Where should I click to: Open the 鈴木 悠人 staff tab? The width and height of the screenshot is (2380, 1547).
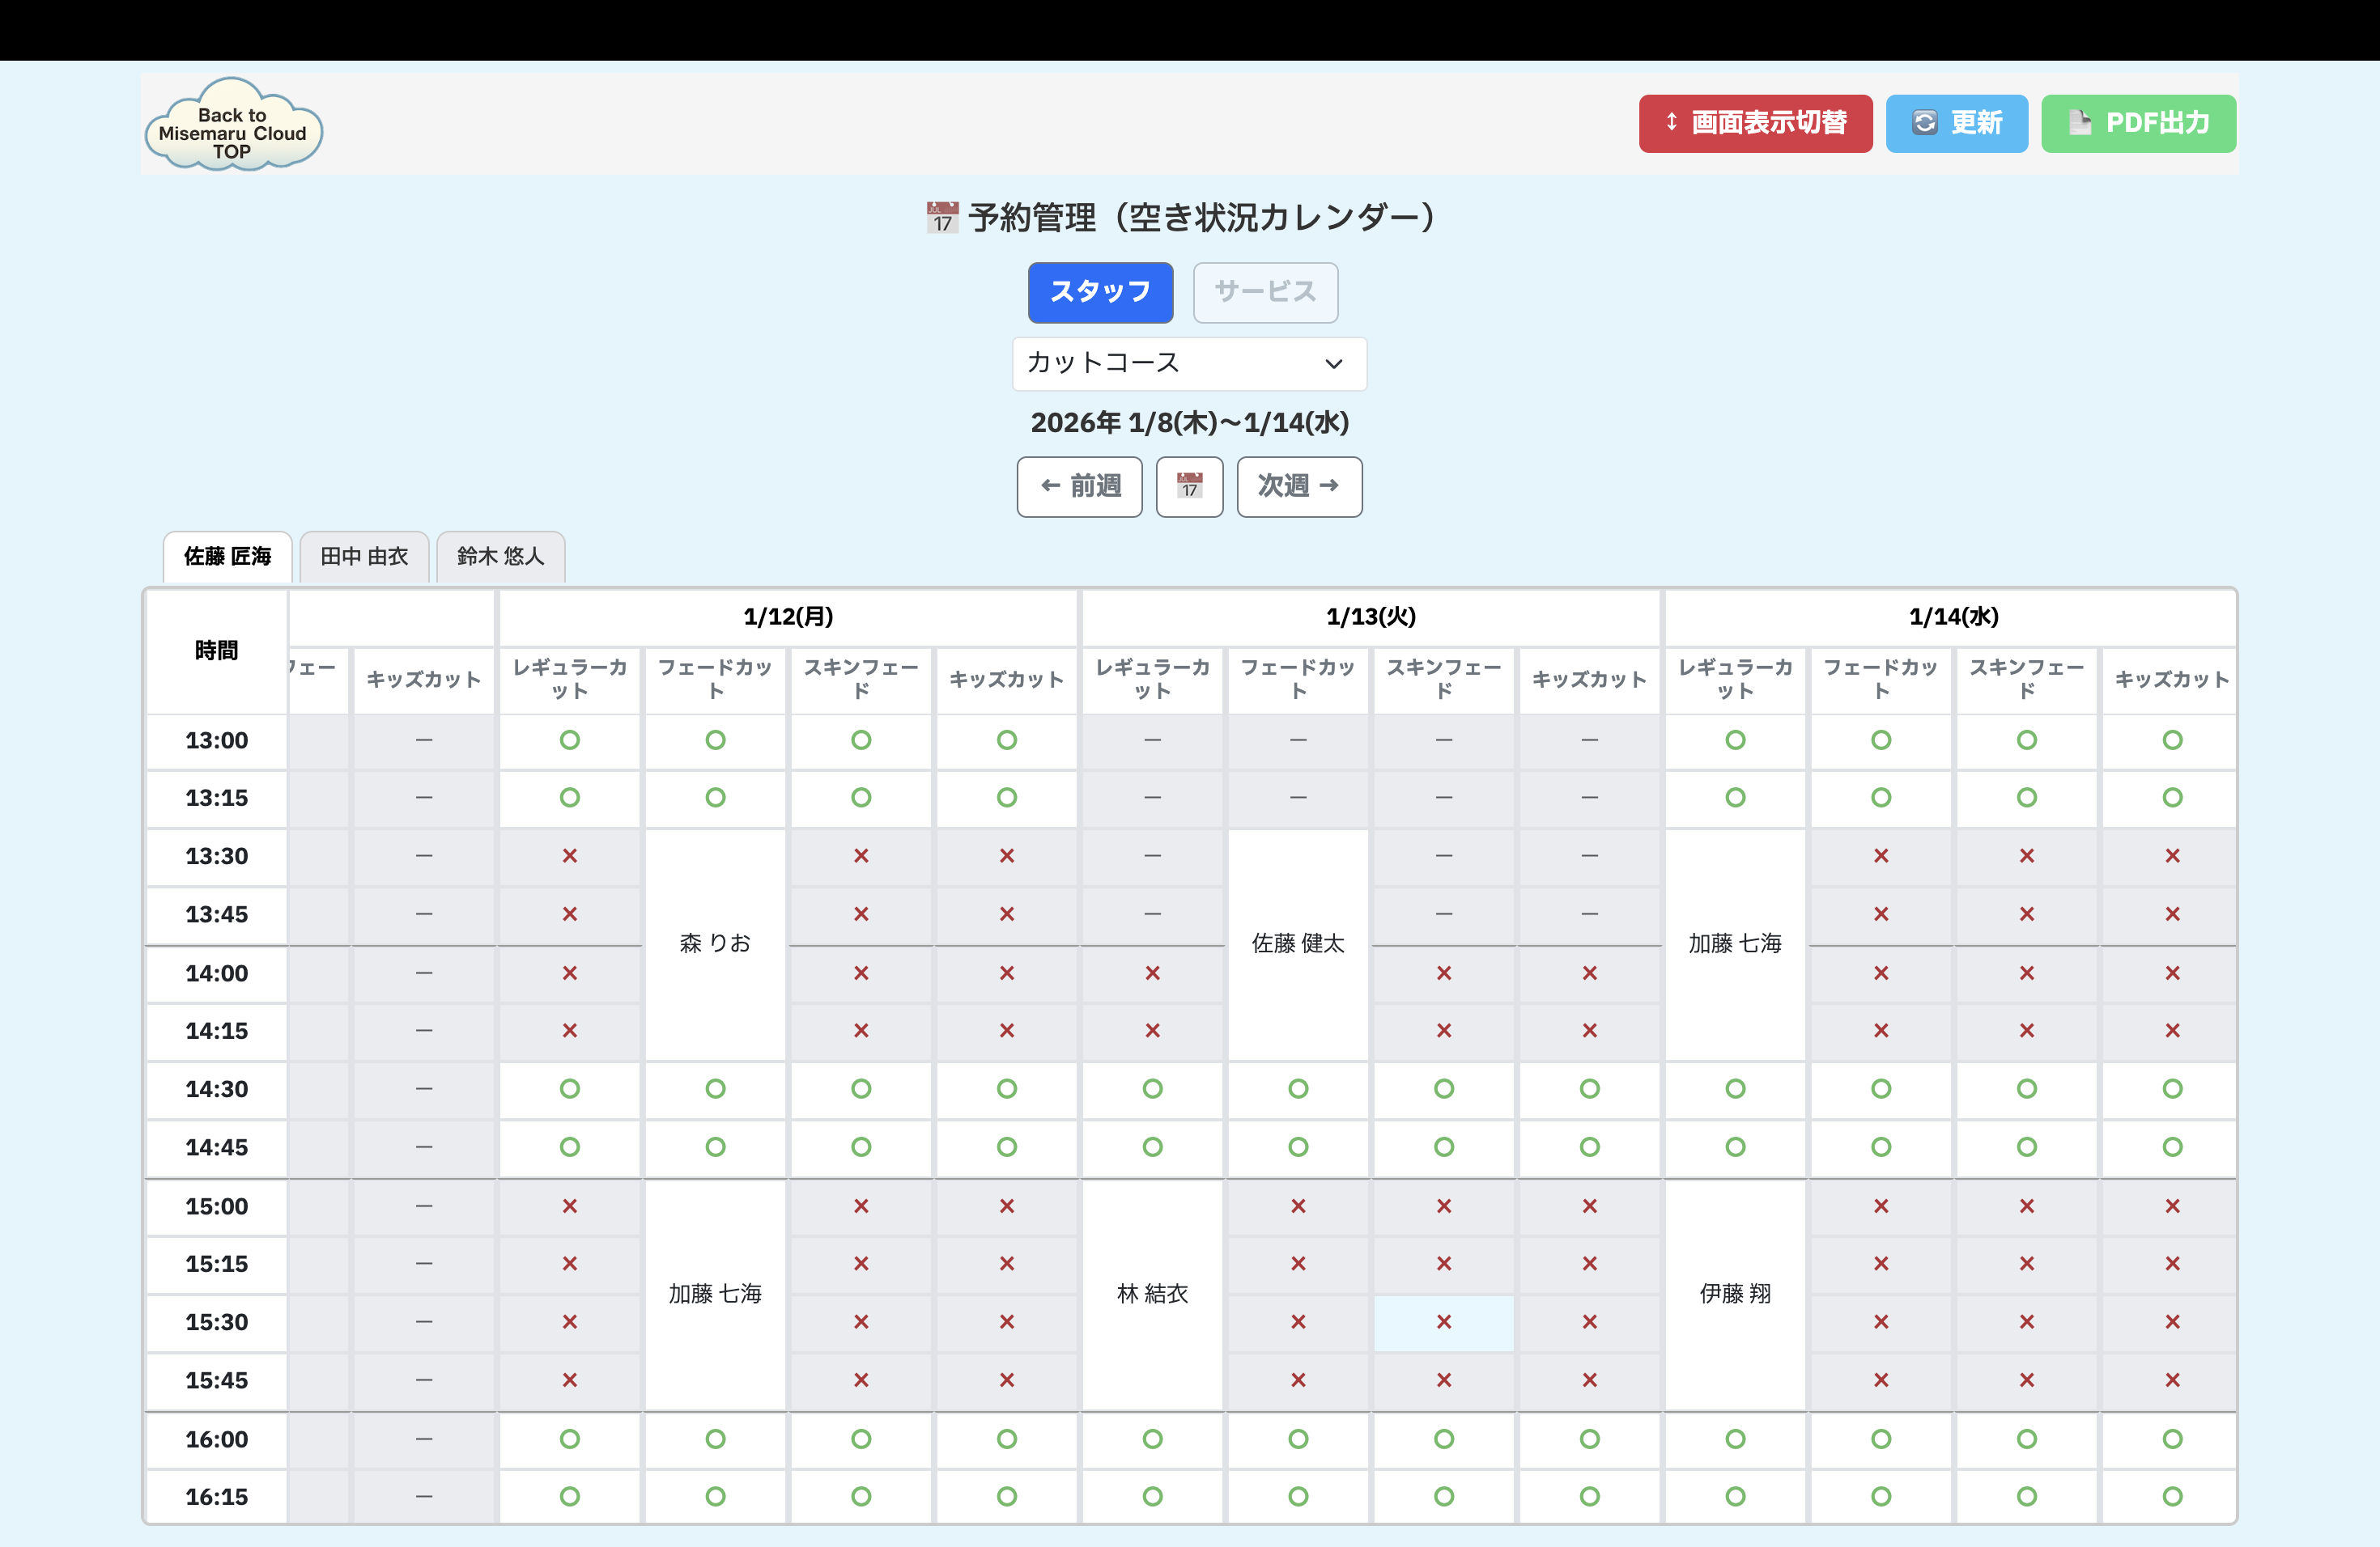[x=500, y=557]
